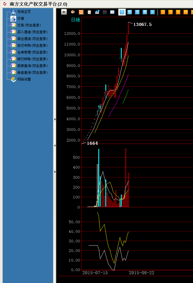Image resolution: width=193 pixels, height=283 pixels.
Task: Click the blue trend chart icon
Action: pos(97,12)
